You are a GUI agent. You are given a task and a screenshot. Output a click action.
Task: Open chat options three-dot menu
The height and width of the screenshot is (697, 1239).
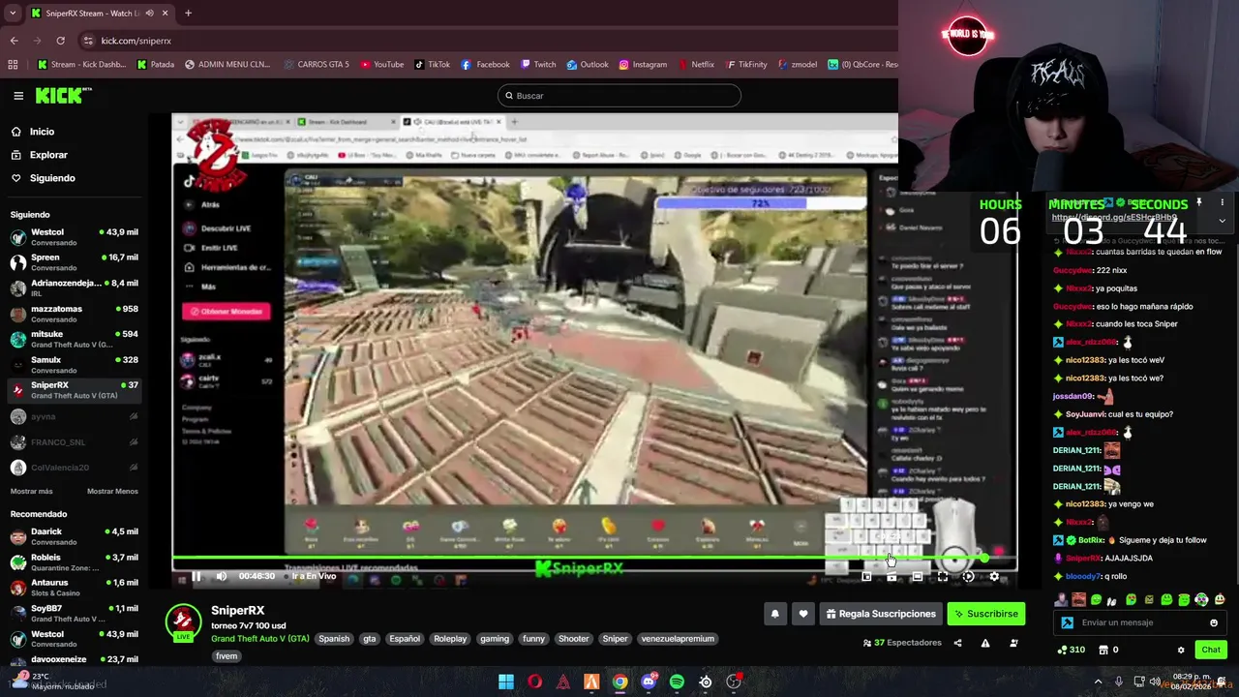(1223, 202)
